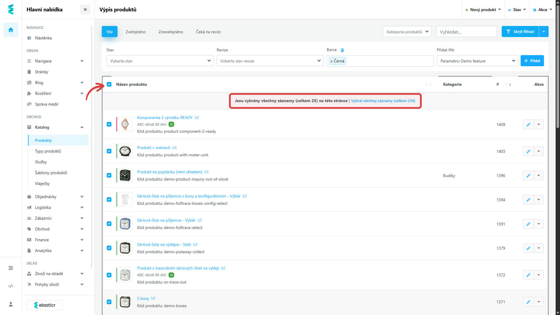The image size is (560, 315).
Task: Click the code brackets icon in left rail
Action: pyautogui.click(x=11, y=286)
